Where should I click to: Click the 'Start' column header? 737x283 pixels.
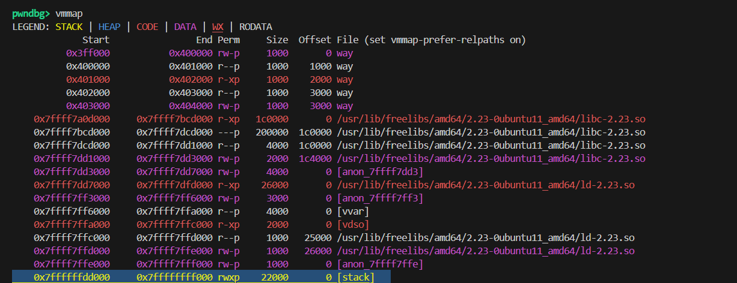[96, 40]
